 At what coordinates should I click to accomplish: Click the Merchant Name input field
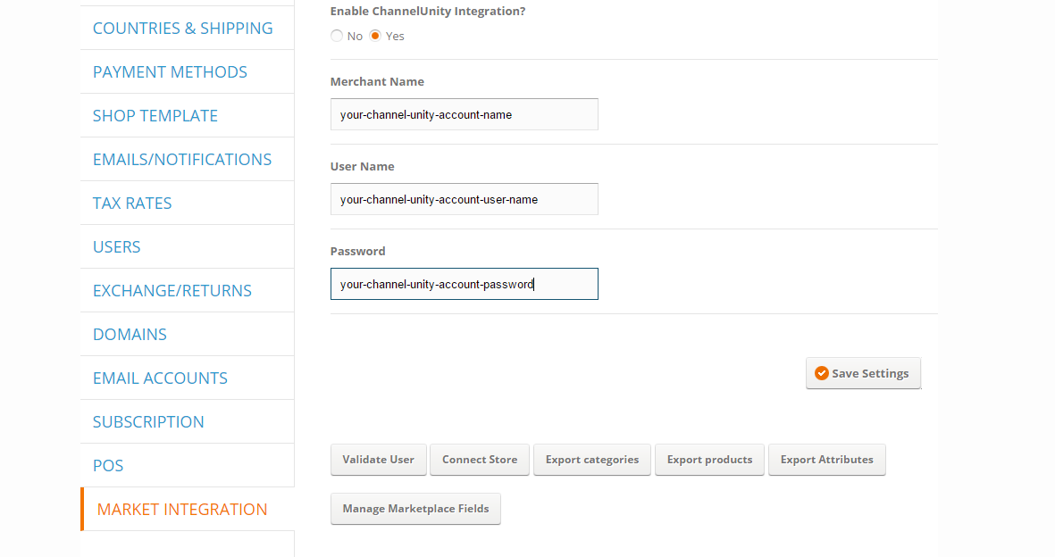tap(464, 114)
